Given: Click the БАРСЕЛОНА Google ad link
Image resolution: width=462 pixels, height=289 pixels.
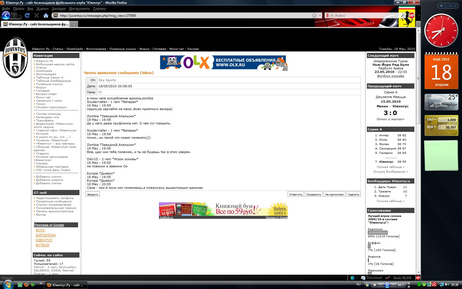Looking at the screenshot, I should (46, 235).
